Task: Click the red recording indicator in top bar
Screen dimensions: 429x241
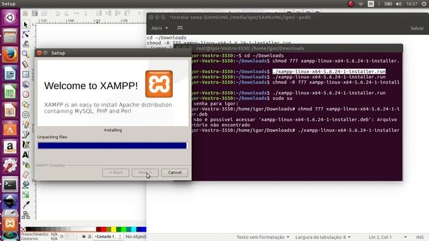Action: 351,4
